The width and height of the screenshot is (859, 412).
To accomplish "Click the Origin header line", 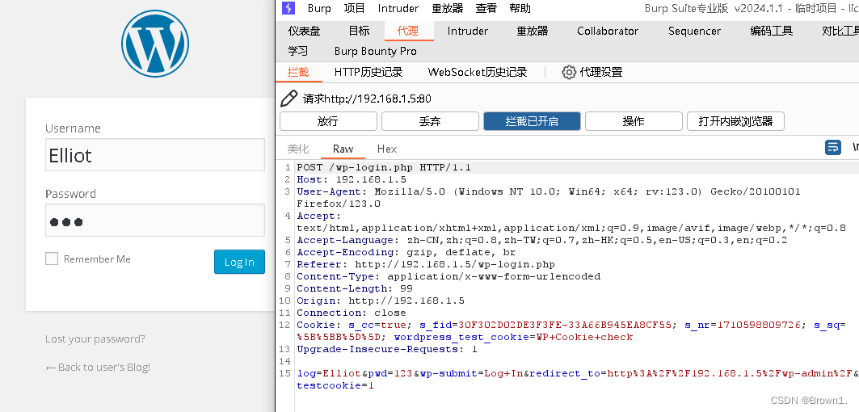I will (380, 301).
